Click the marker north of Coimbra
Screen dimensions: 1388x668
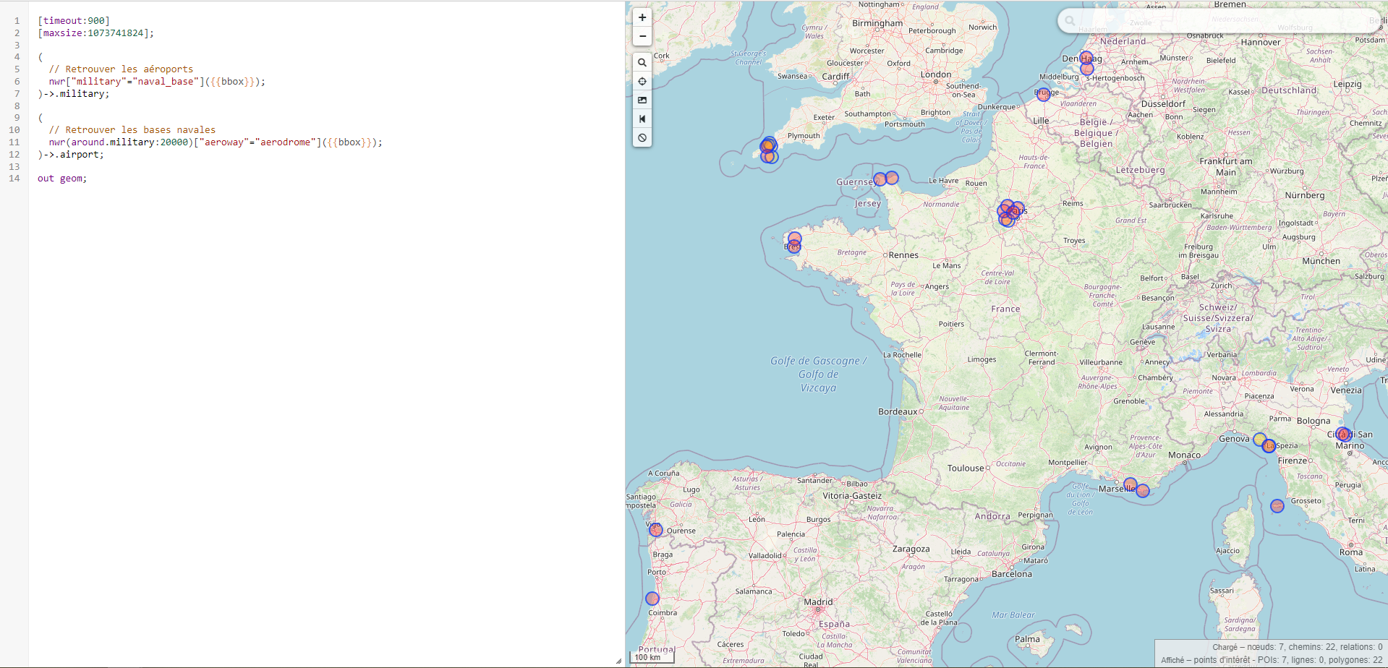[x=652, y=599]
